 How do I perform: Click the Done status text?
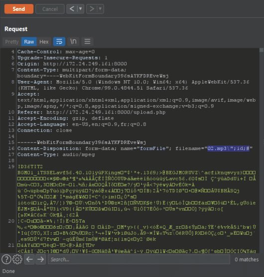(x=8, y=271)
